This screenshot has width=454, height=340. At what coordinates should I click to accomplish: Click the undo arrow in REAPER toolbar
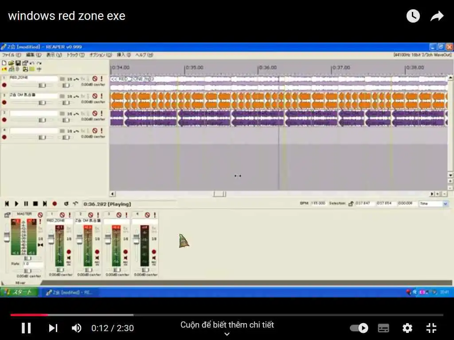(32, 63)
